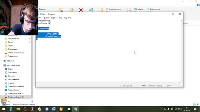Image resolution: width=200 pixels, height=112 pixels.
Task: Click the microphone tray icon
Action: coord(168,109)
